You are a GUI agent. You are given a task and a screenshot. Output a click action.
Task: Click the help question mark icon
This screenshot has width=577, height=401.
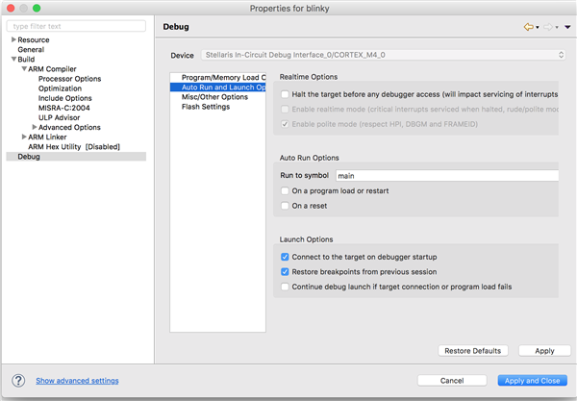pos(17,381)
